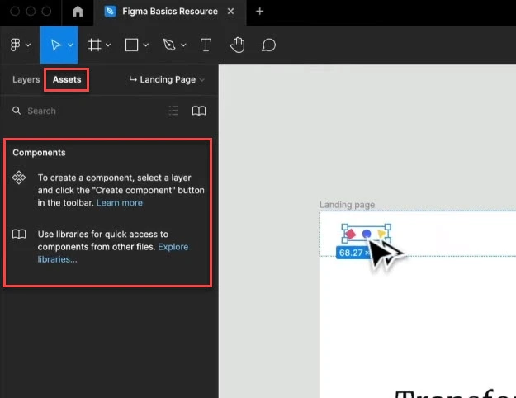This screenshot has width=516, height=398.
Task: Click the third window control circle
Action: [x=46, y=12]
